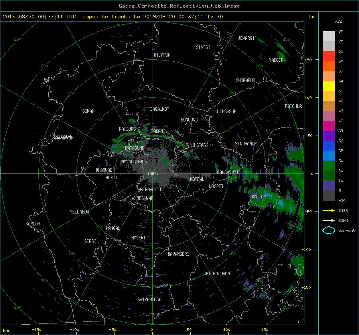Image resolution: width=359 pixels, height=335 pixels.
Task: Click the BAGALKOT label
Action: 160,109
